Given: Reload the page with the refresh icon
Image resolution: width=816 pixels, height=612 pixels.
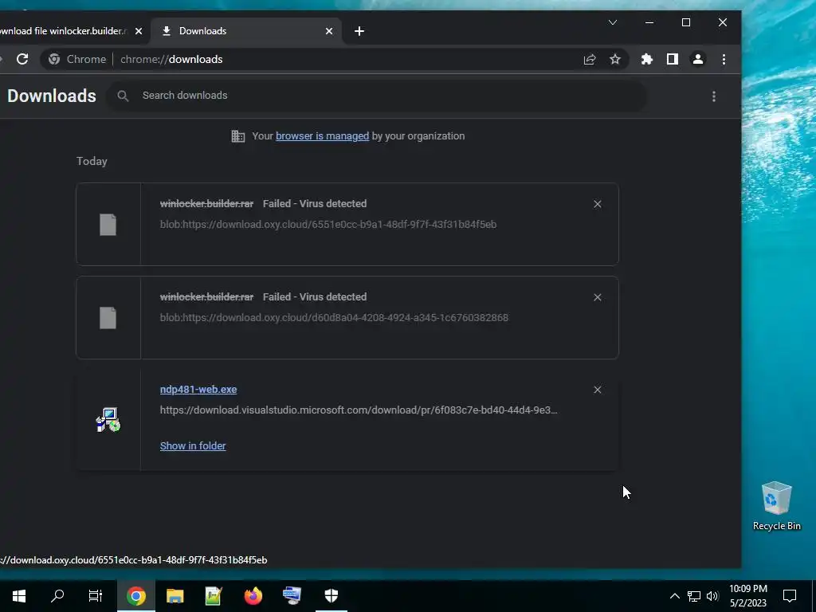Looking at the screenshot, I should click(22, 59).
